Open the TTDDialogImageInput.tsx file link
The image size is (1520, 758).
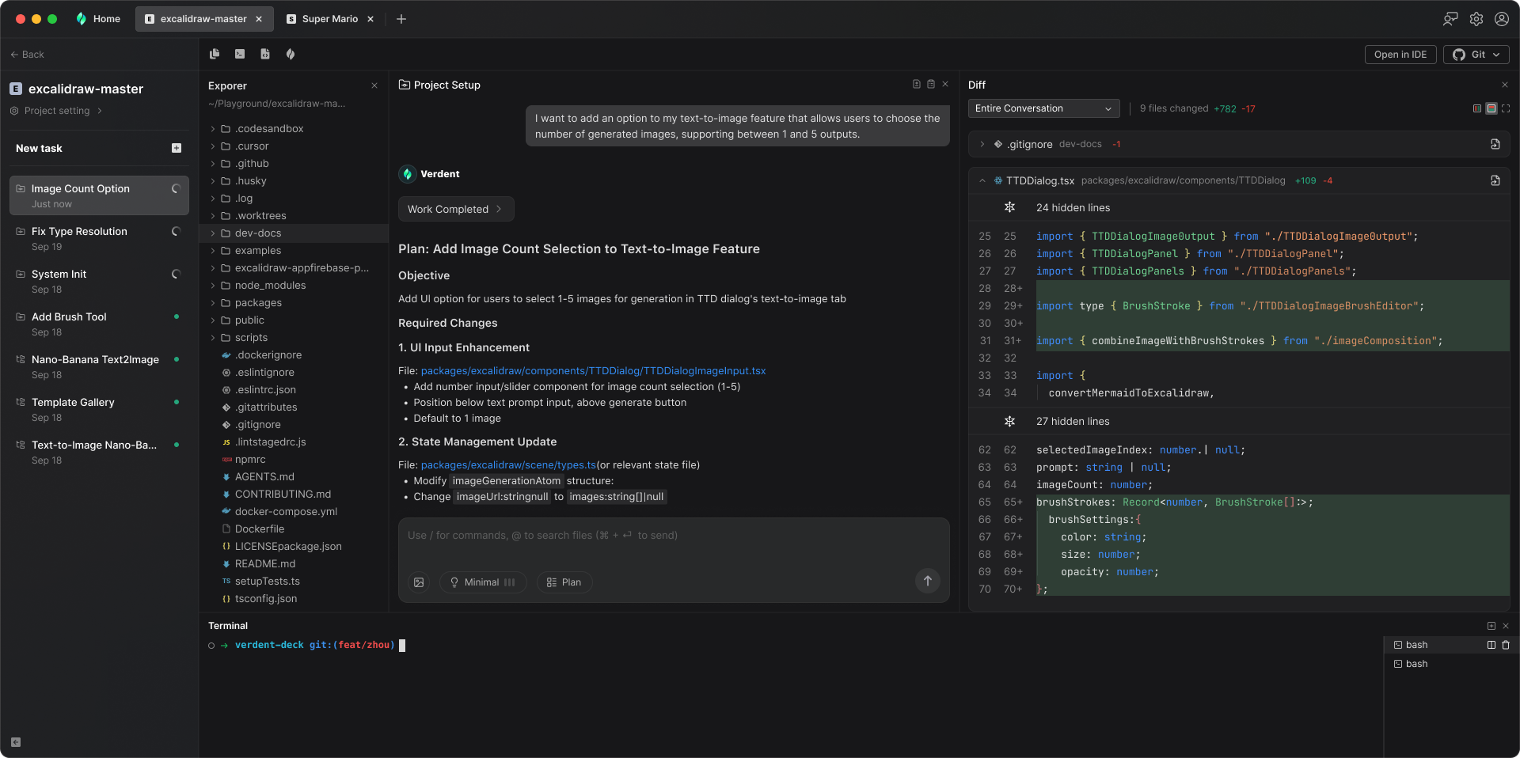click(x=593, y=371)
